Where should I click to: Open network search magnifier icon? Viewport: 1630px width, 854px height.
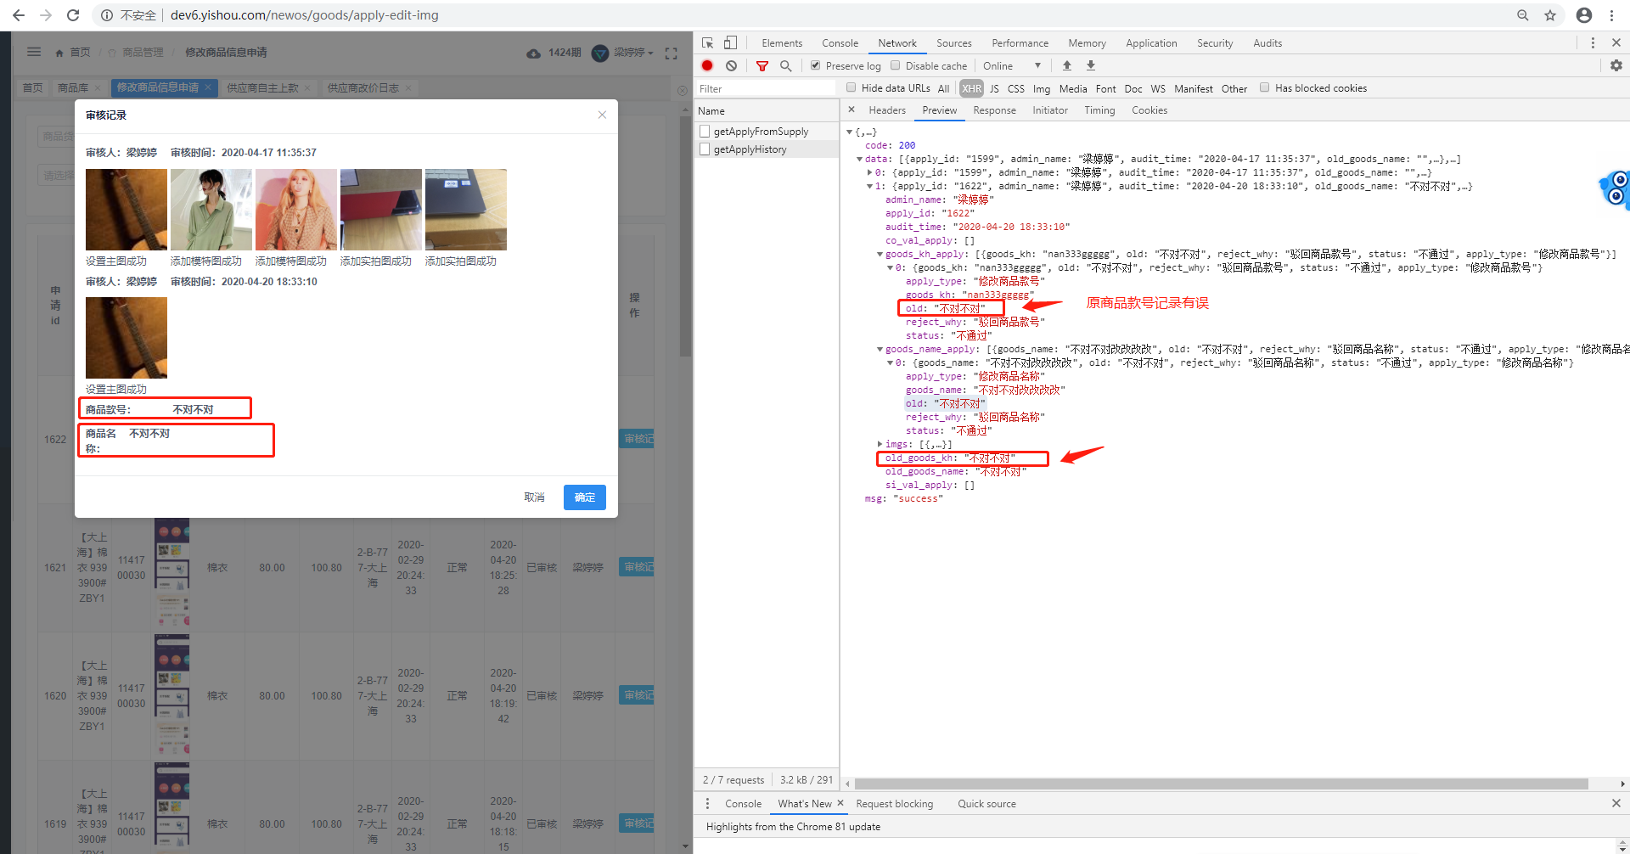coord(786,65)
